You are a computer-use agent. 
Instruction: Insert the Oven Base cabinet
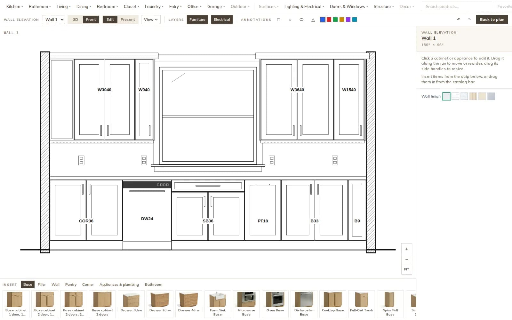point(275,304)
